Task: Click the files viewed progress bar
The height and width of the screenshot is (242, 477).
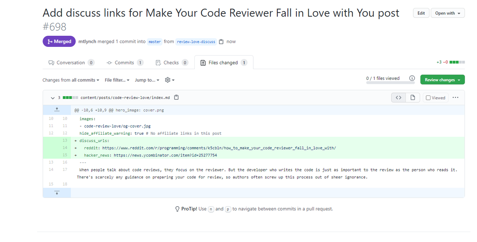Action: pyautogui.click(x=390, y=83)
